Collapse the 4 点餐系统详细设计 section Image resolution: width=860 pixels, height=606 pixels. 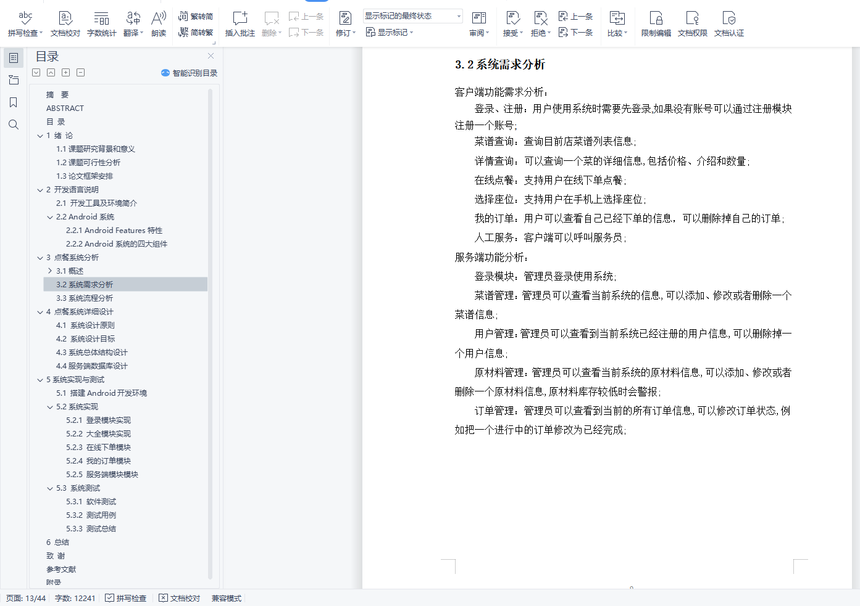click(x=40, y=312)
